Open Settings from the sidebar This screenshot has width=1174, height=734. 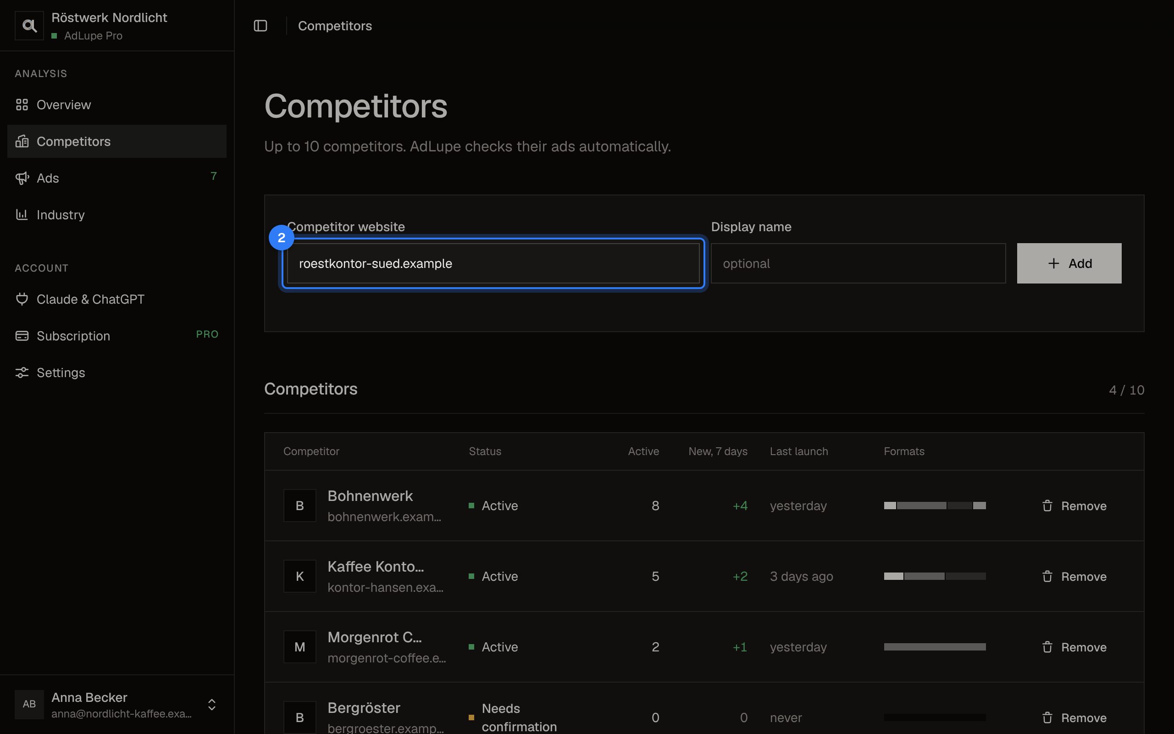(117, 373)
